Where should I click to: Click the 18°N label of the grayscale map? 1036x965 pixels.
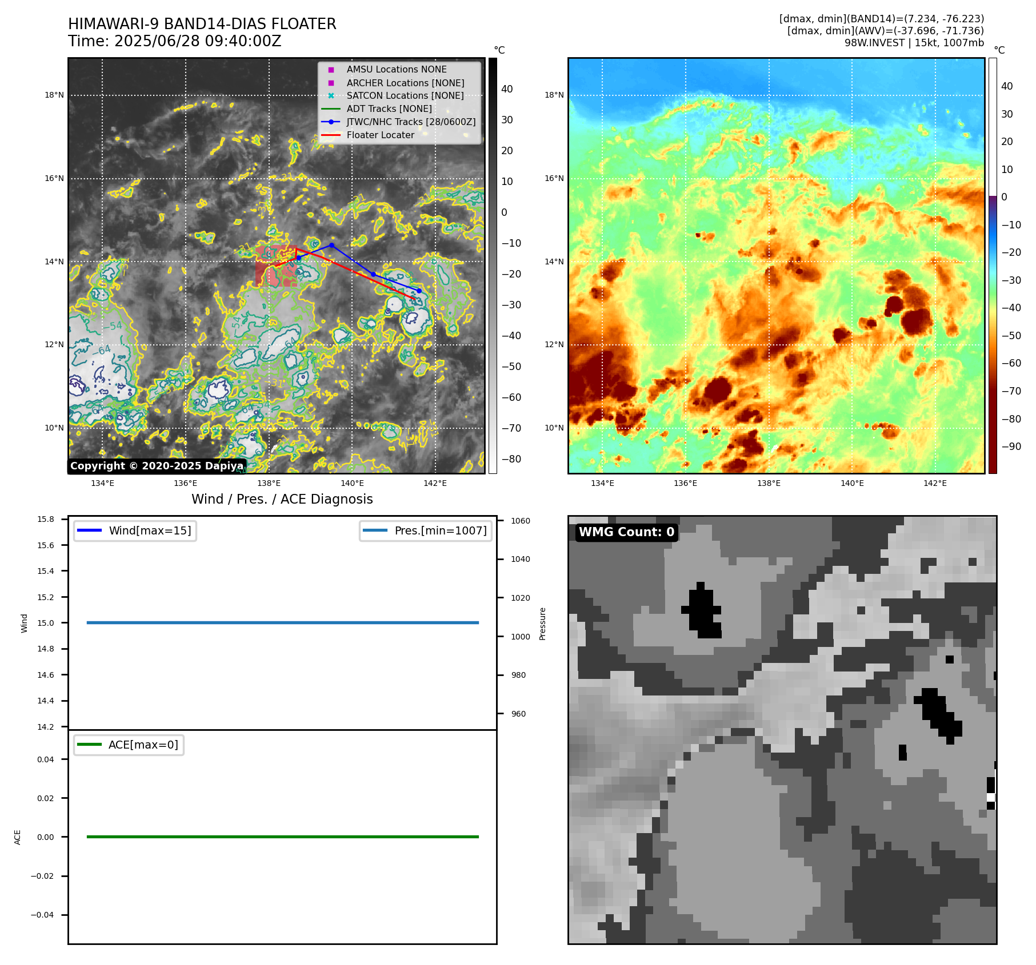point(54,95)
